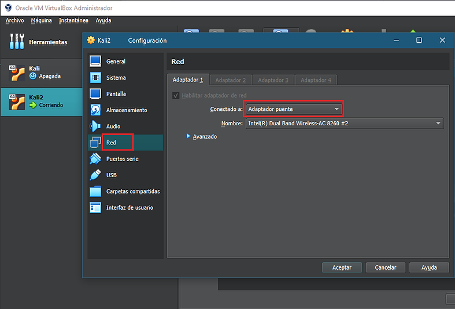
Task: Open the Puertos serie connector icon
Action: (95, 159)
